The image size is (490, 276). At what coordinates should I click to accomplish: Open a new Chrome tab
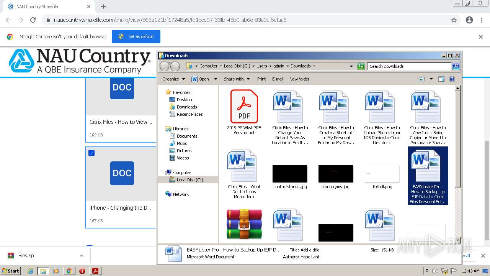pos(103,7)
